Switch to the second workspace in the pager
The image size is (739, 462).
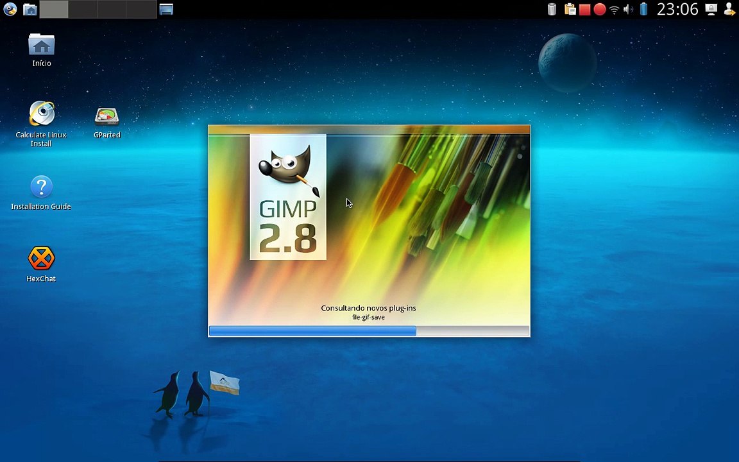(x=83, y=10)
